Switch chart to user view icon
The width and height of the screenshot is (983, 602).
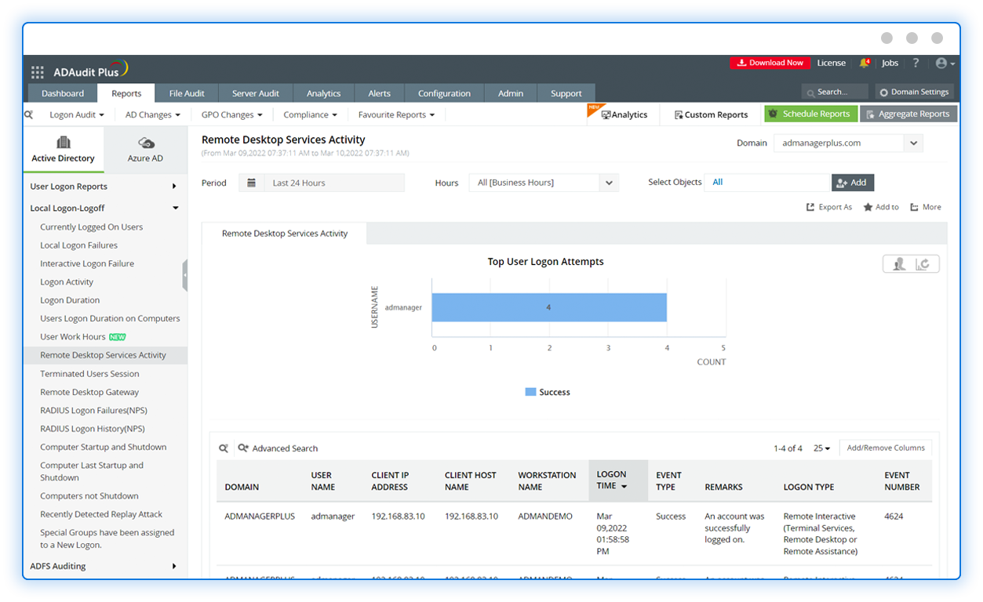click(899, 264)
